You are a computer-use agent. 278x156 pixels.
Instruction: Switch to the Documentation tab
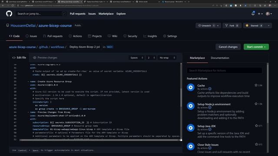220,58
